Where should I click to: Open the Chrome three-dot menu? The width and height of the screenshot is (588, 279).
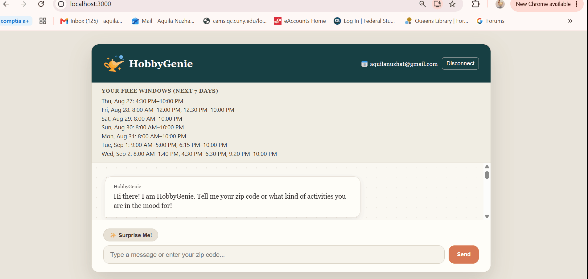pos(577,4)
